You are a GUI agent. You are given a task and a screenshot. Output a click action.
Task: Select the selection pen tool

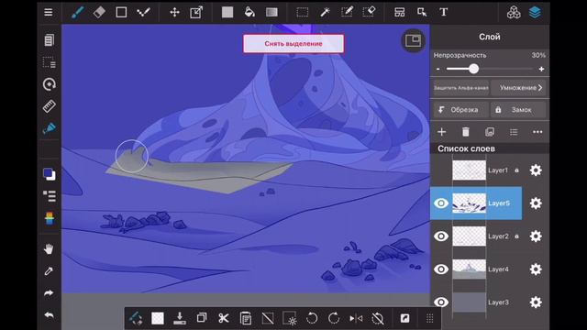[x=347, y=12]
